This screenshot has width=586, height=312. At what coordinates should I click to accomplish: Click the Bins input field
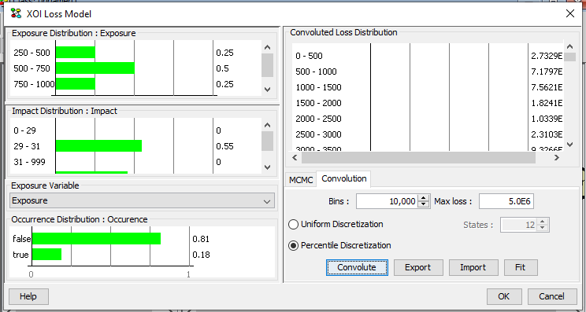tap(387, 201)
